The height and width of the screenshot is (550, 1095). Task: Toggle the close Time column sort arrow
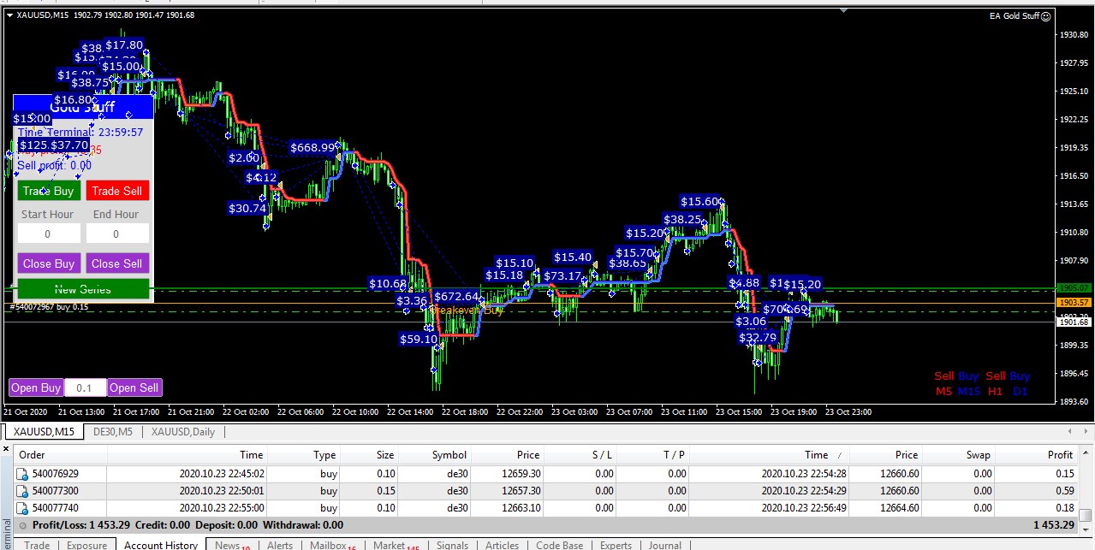(840, 456)
